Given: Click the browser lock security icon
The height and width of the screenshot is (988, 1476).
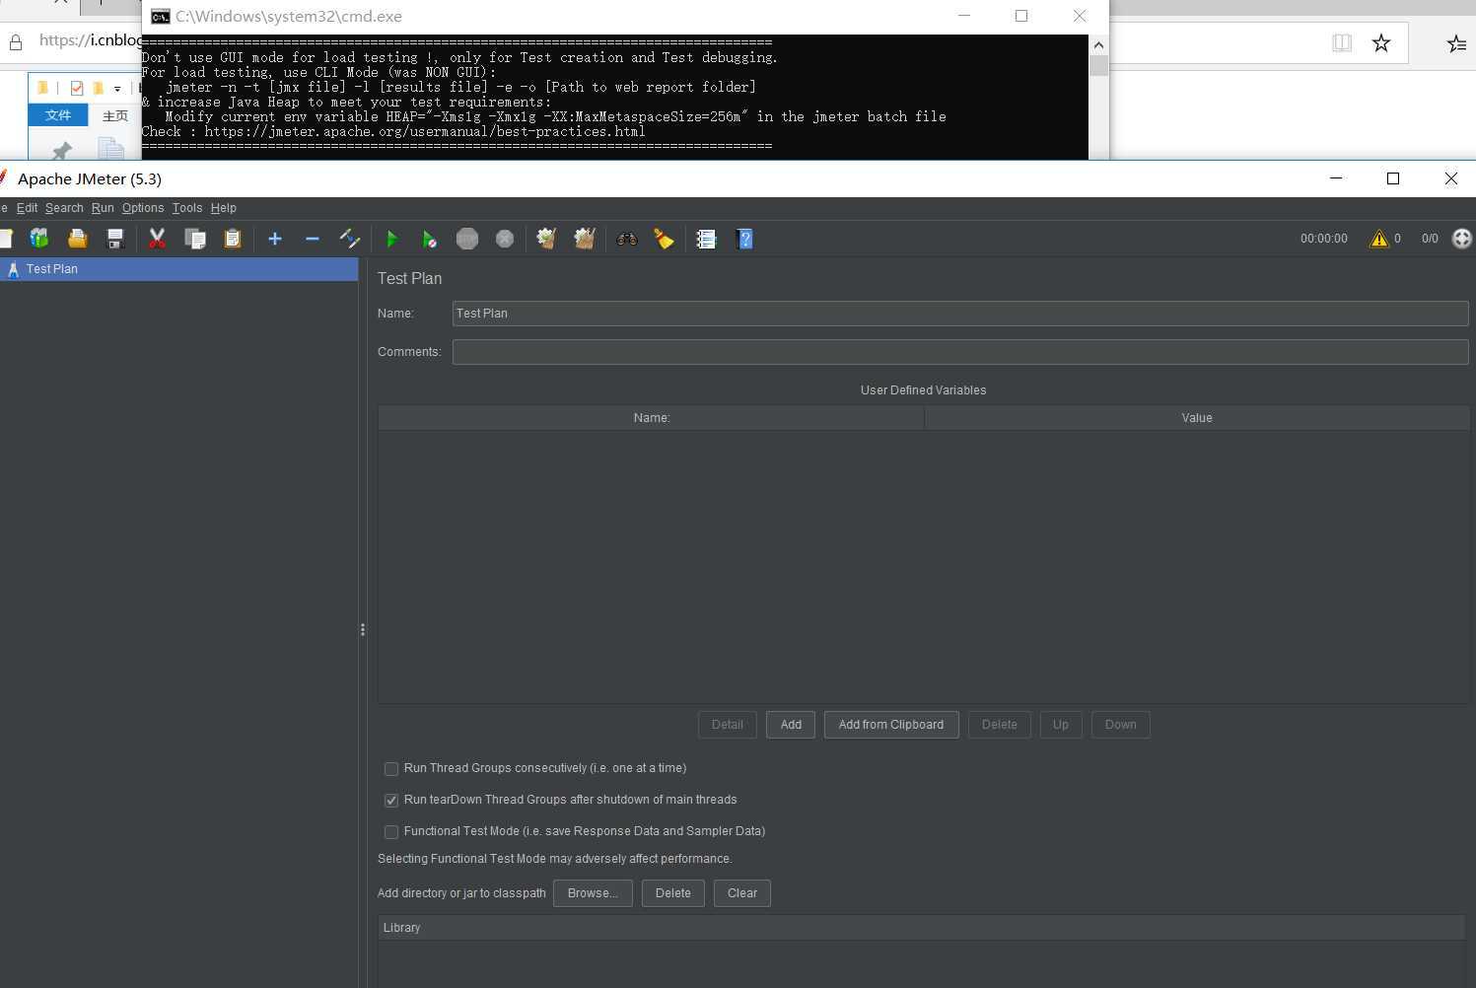Looking at the screenshot, I should (15, 42).
